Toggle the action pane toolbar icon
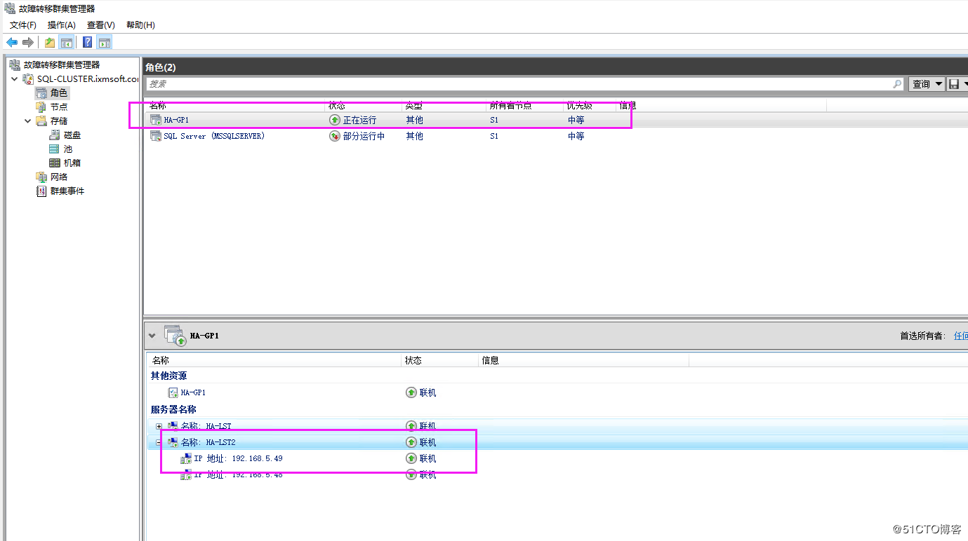Screen dimensions: 968x541 (x=104, y=41)
